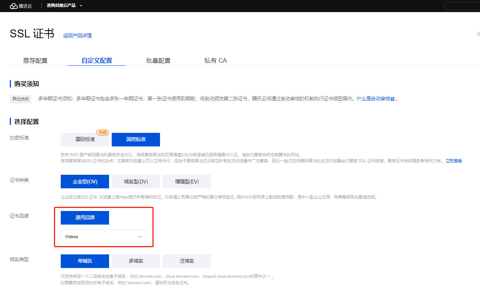Screen dimensions: 480x291
Task: Switch to the 推荐配置 tab
Action: 35,60
